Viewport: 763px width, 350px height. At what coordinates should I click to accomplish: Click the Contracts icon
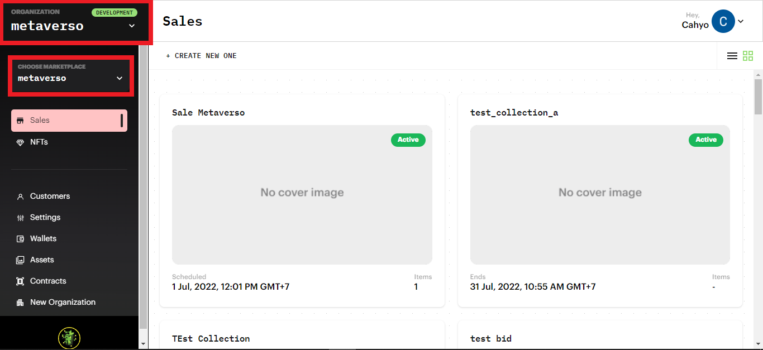[21, 281]
